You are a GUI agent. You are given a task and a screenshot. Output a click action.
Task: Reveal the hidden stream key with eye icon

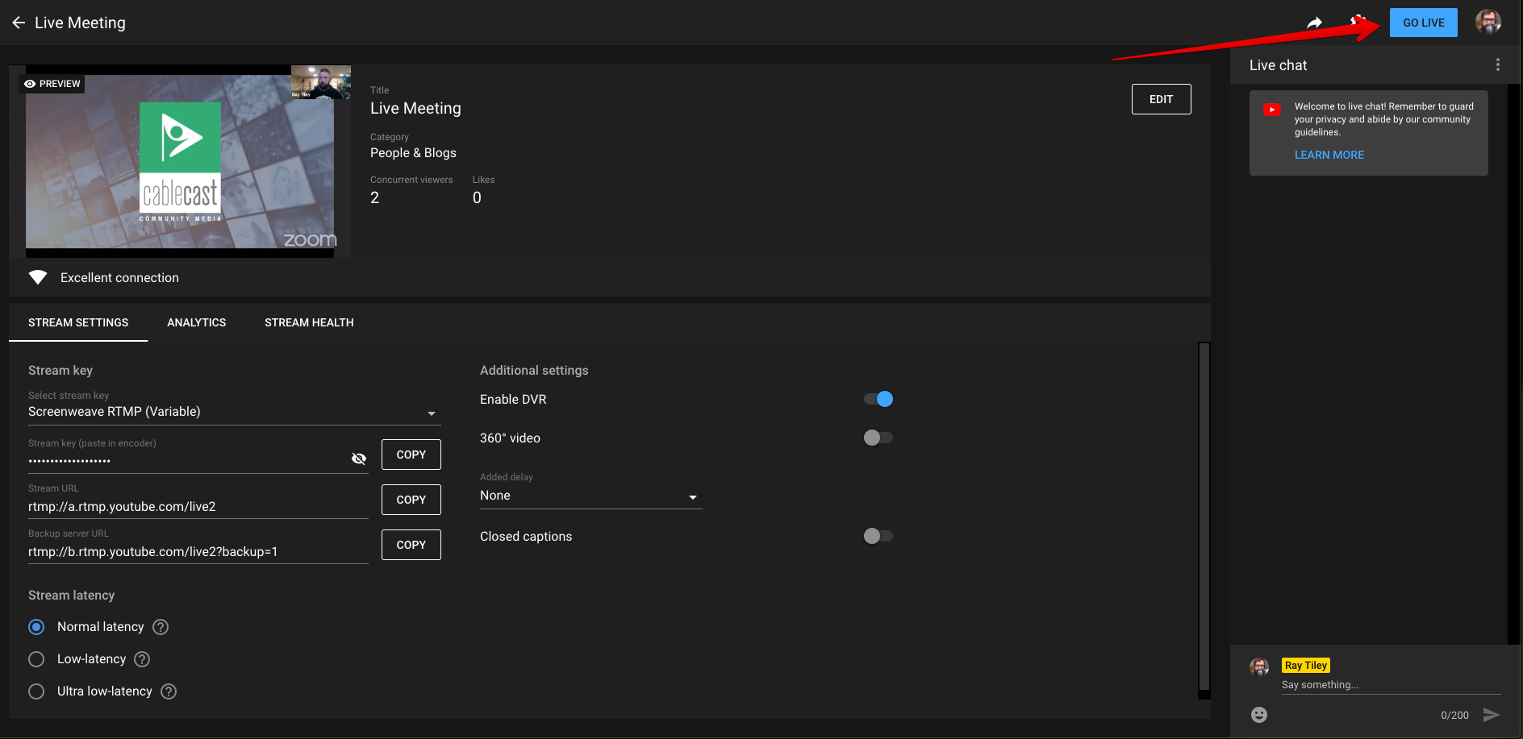pyautogui.click(x=359, y=459)
